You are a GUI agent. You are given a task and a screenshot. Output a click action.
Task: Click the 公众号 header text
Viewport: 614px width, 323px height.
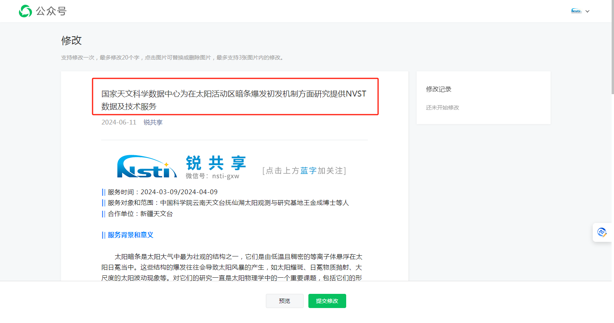pyautogui.click(x=51, y=11)
